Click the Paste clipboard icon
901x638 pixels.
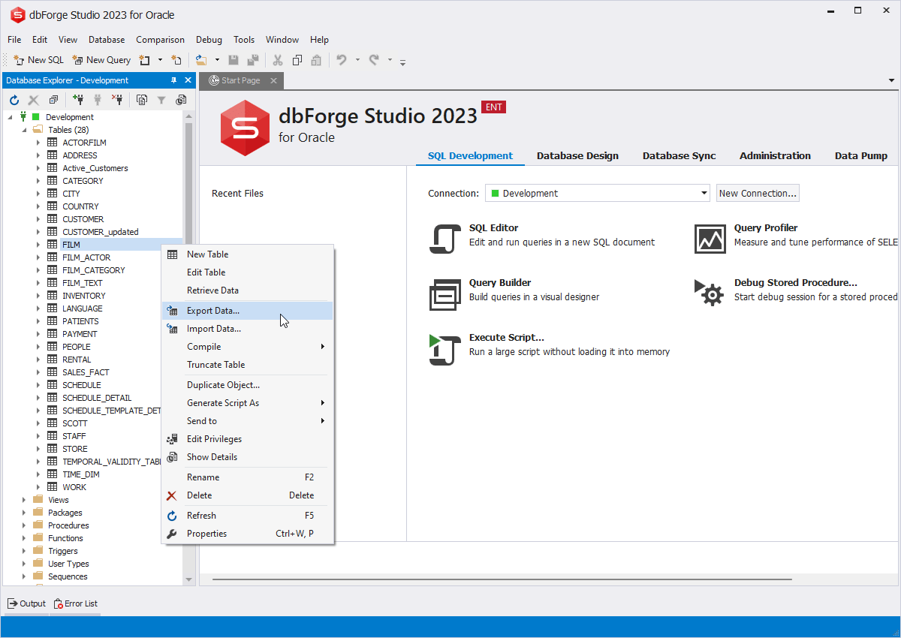tap(316, 60)
